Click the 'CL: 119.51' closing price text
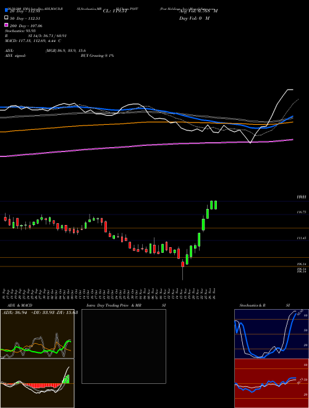Screen dimensions: 309x408 (x=115, y=11)
